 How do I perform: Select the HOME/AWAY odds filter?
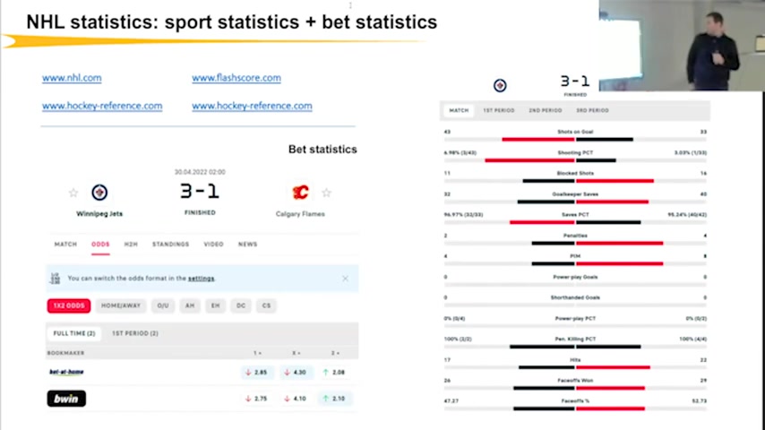click(121, 305)
